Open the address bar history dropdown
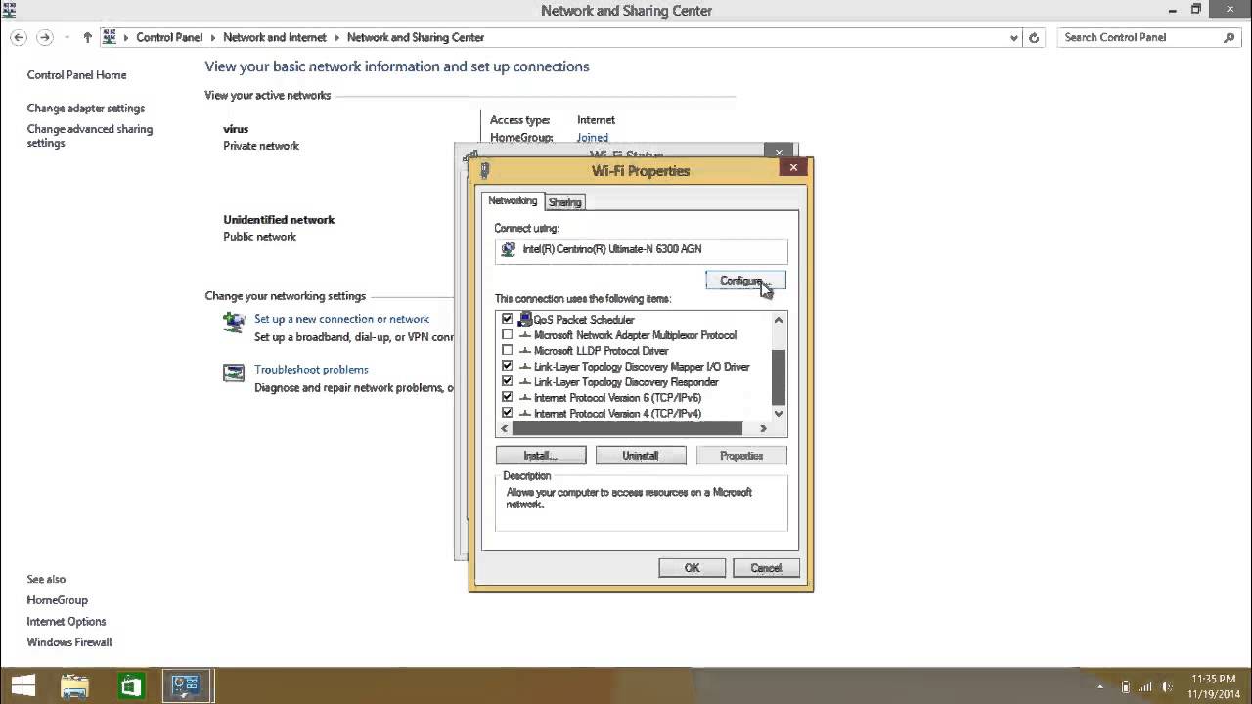Screen dimensions: 1252x704 click(1014, 37)
